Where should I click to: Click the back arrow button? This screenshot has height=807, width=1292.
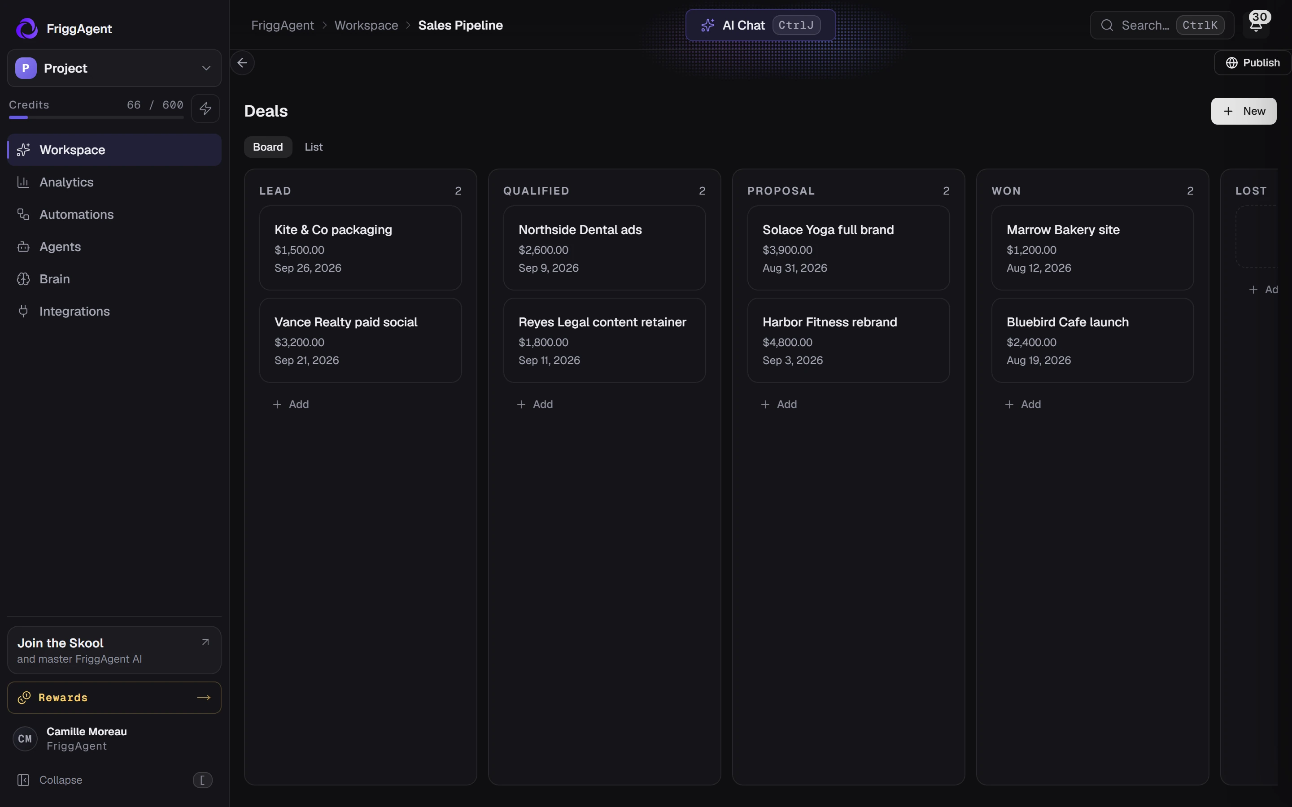pyautogui.click(x=242, y=63)
